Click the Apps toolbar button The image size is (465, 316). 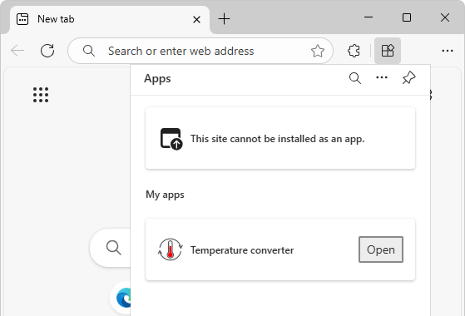388,51
